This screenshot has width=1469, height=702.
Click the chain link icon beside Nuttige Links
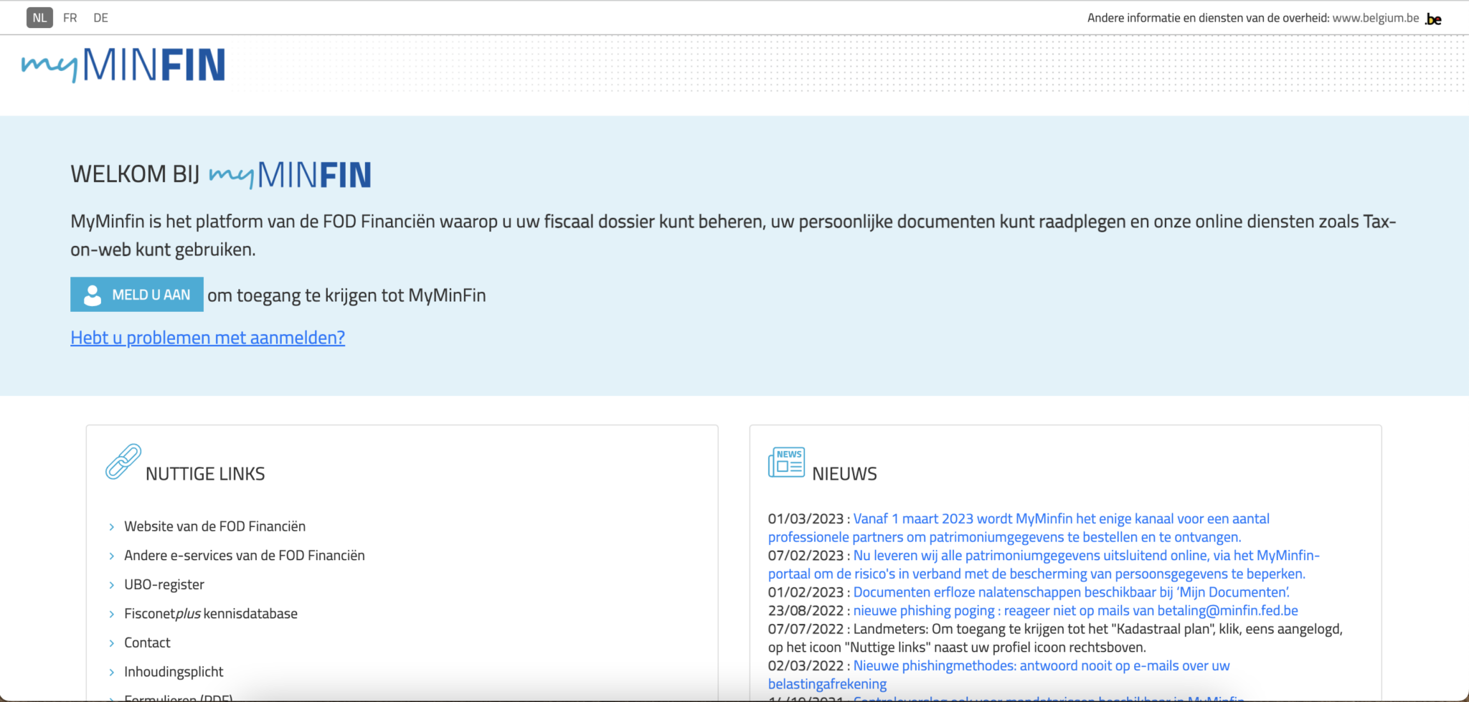pos(123,461)
